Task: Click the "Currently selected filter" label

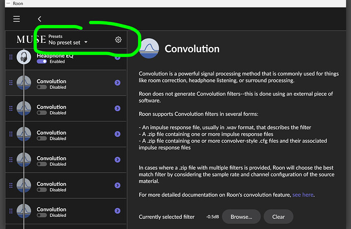Action: pyautogui.click(x=167, y=217)
